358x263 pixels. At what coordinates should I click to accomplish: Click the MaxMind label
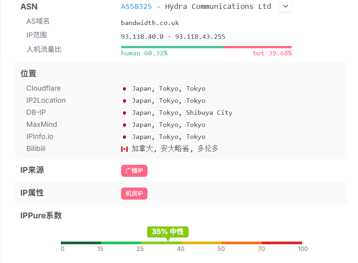42,124
